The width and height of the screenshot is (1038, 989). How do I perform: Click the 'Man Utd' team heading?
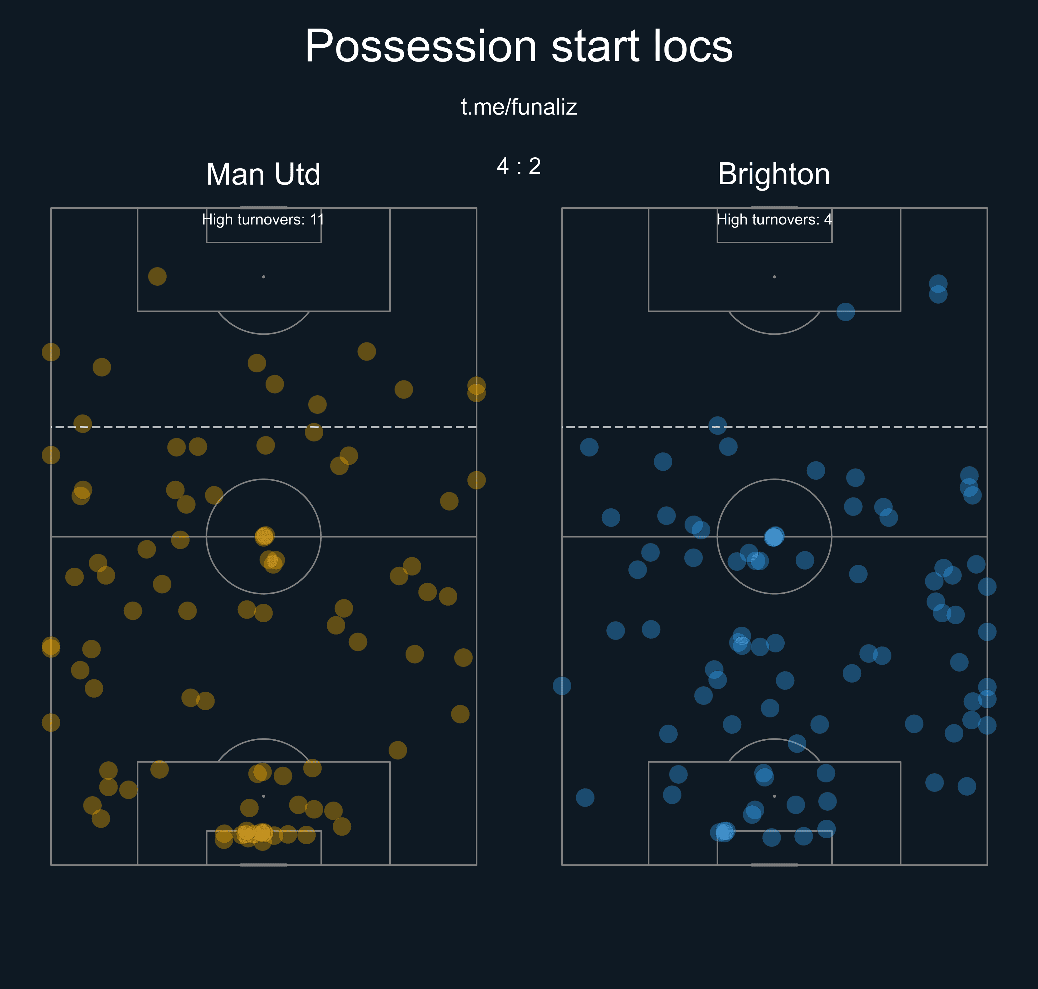point(263,174)
